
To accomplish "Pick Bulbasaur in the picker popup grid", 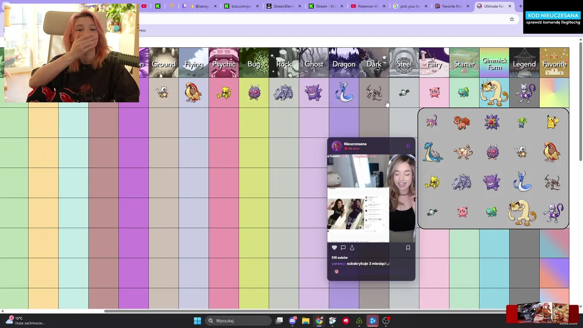I will tap(492, 212).
